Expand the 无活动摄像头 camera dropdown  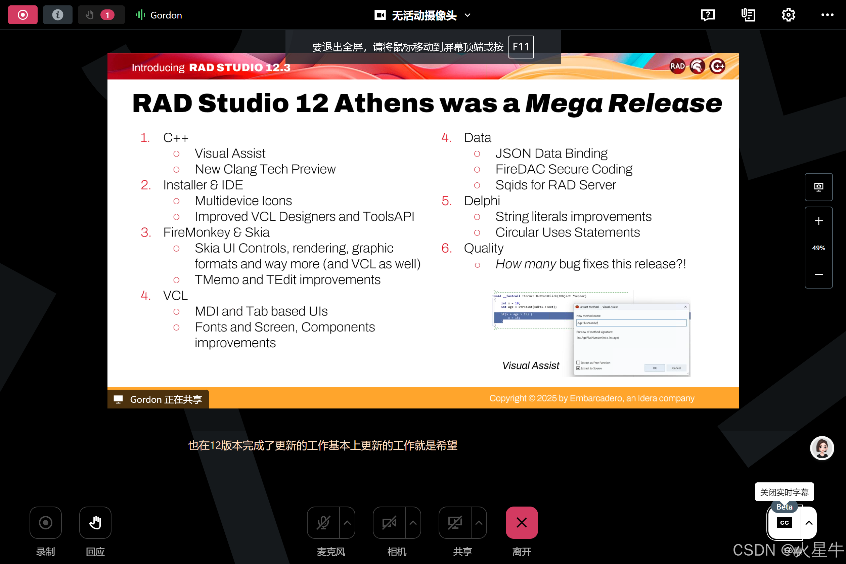click(467, 15)
